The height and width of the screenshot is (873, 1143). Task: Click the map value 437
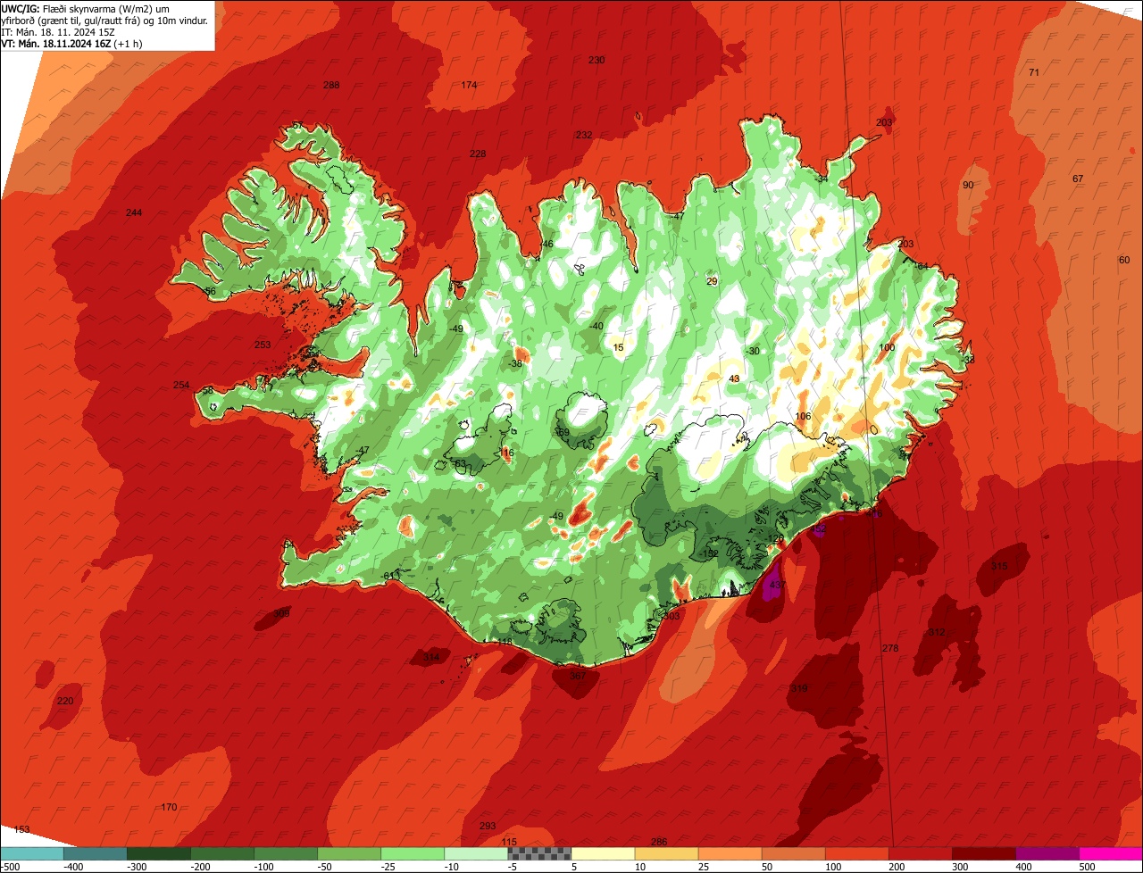pos(778,585)
